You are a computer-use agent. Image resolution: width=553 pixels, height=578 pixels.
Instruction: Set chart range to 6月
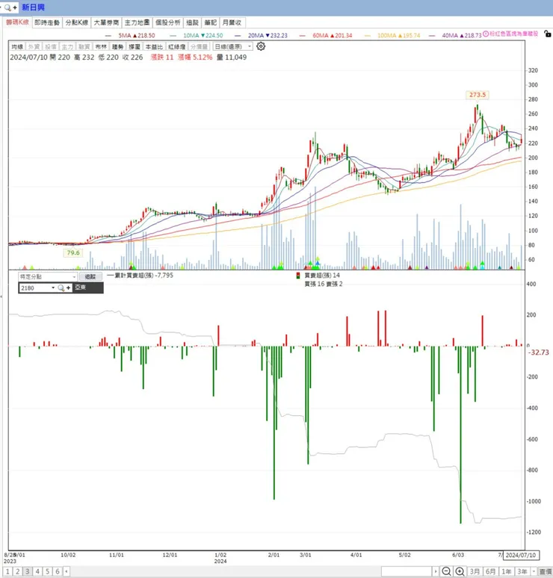pyautogui.click(x=490, y=571)
